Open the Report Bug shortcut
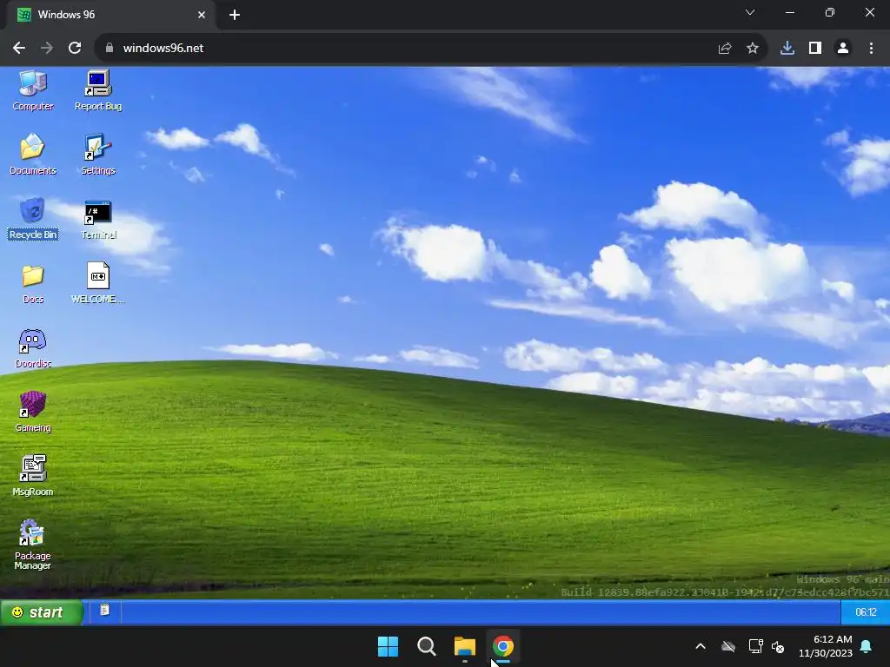This screenshot has height=667, width=890. pos(98,90)
